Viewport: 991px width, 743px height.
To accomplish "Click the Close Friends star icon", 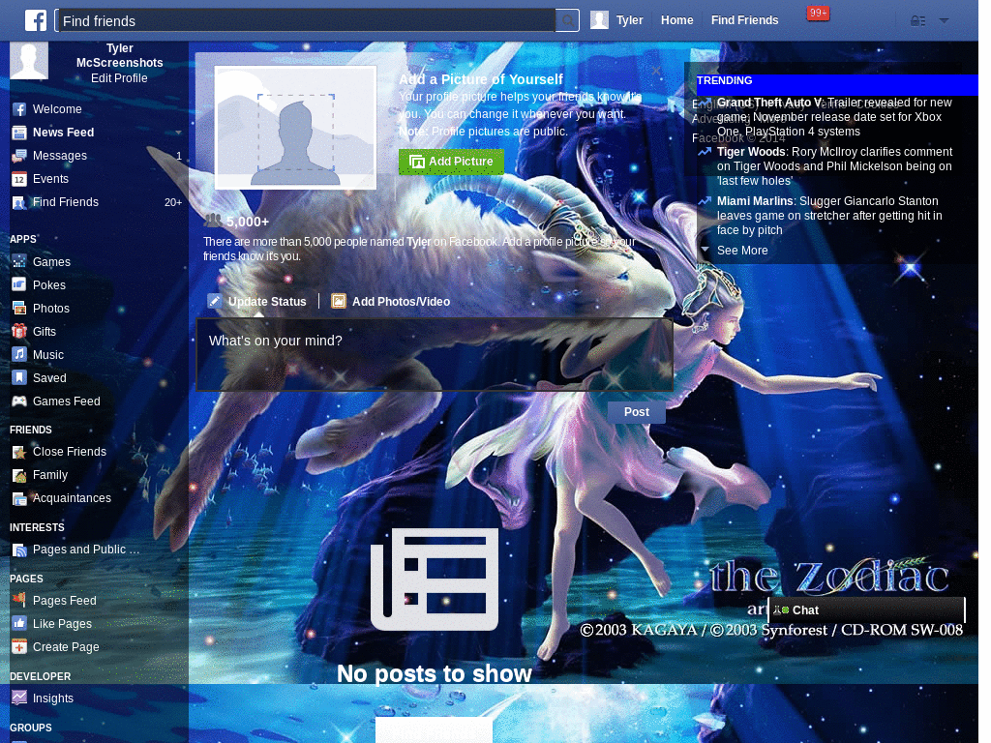I will pyautogui.click(x=19, y=452).
